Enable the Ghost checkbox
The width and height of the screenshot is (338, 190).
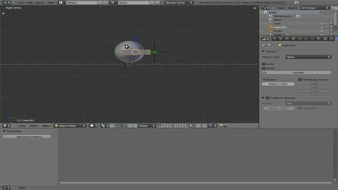pyautogui.click(x=264, y=68)
